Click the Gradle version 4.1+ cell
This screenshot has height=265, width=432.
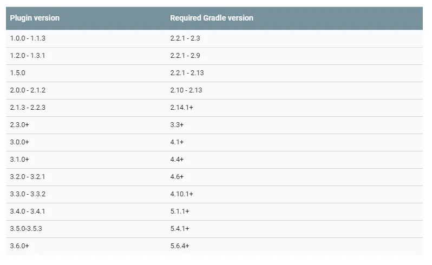[177, 142]
